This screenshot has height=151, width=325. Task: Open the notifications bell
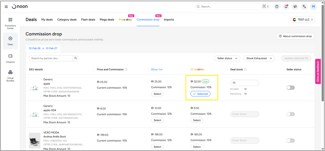[x=286, y=7]
